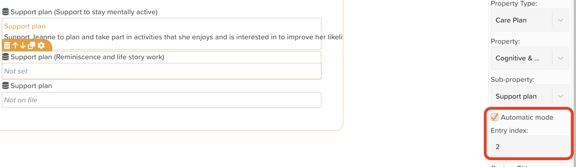The image size is (576, 167).
Task: Click the Not on file text field
Action: [161, 100]
